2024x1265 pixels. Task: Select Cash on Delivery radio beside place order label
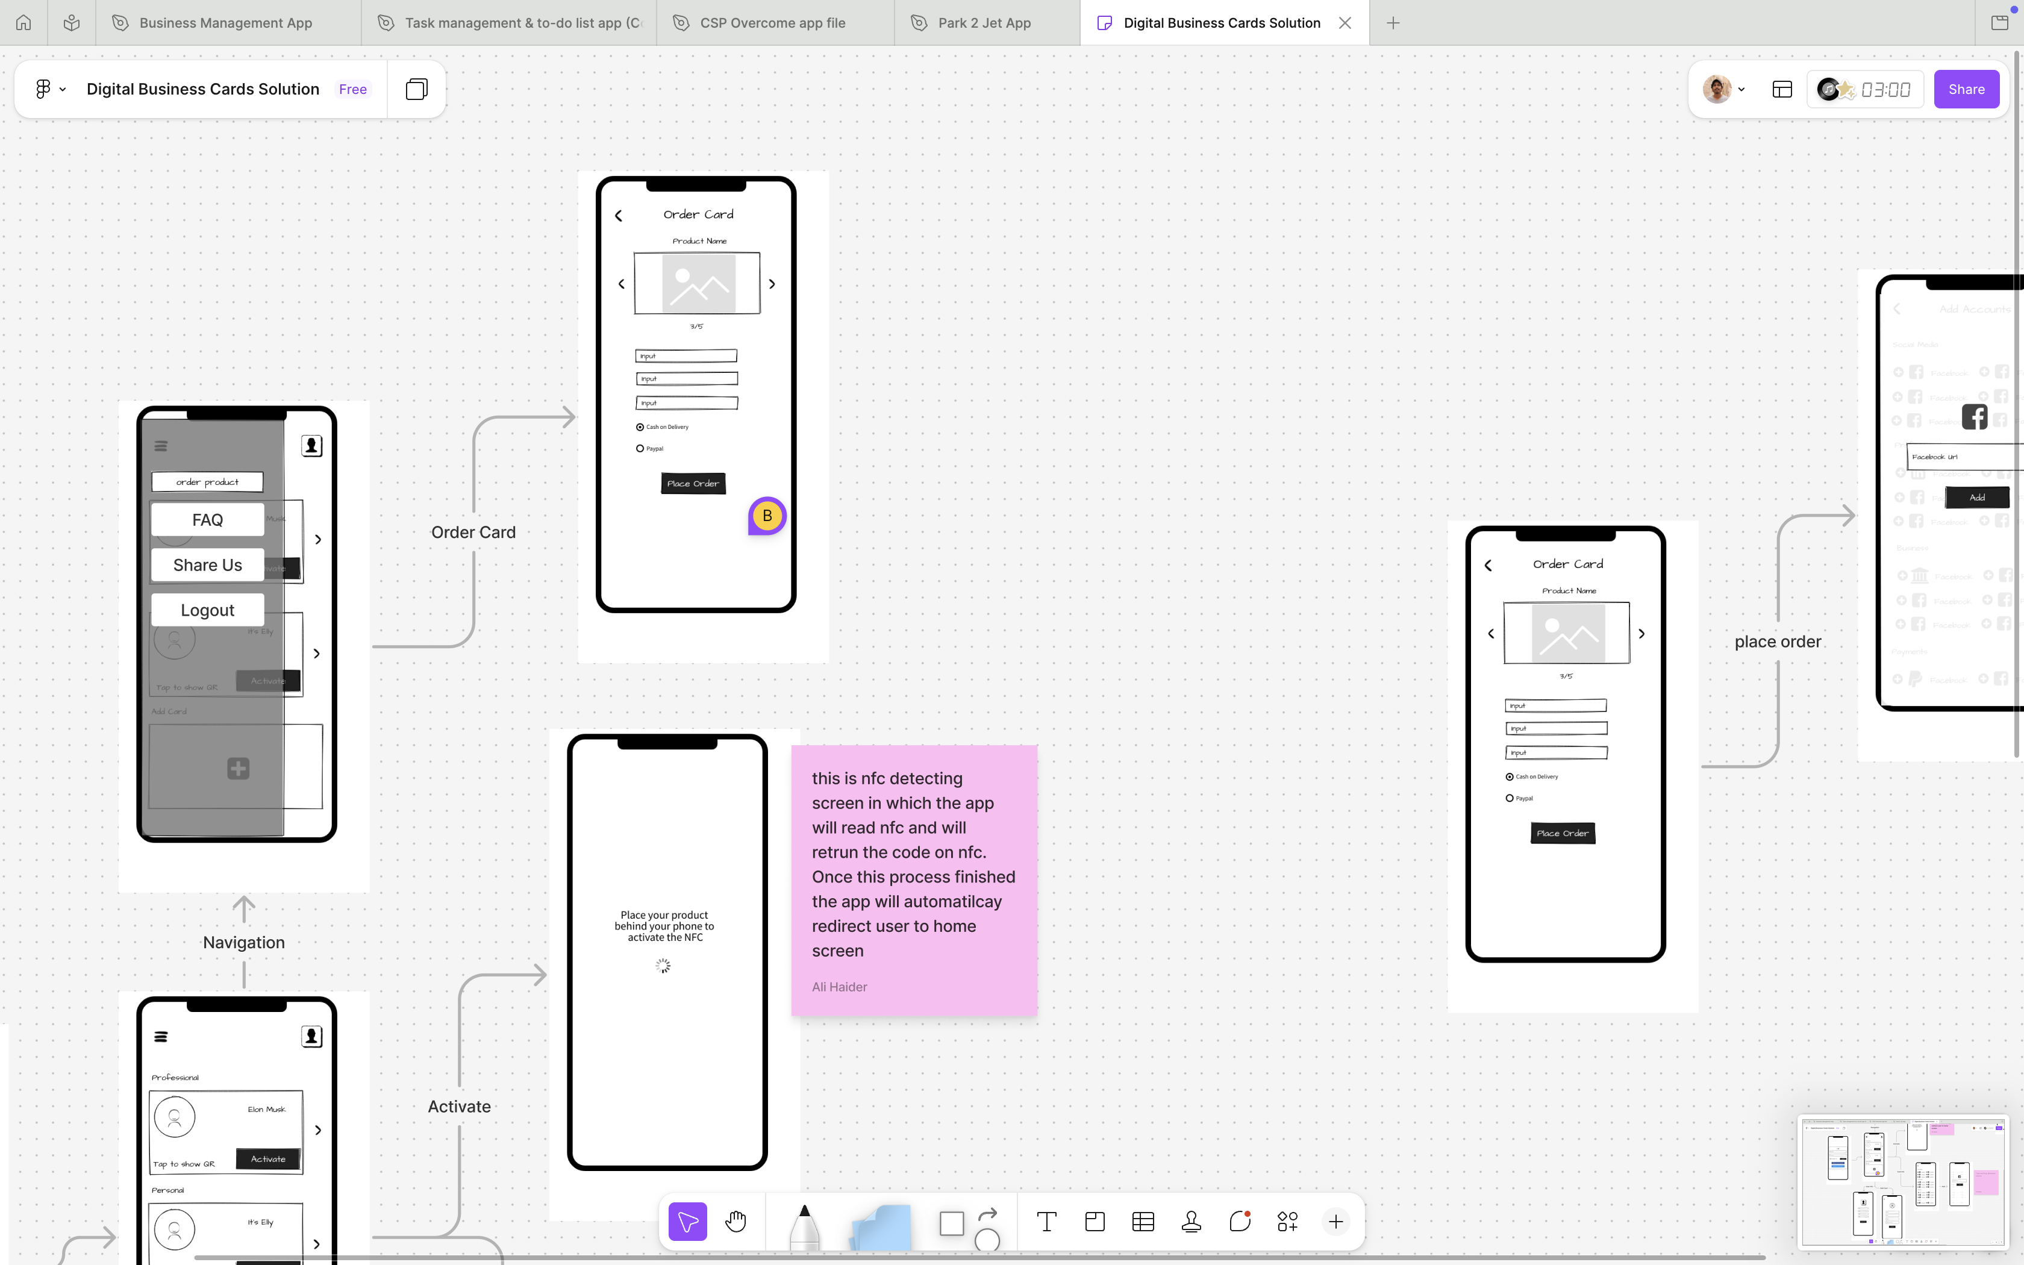1510,777
